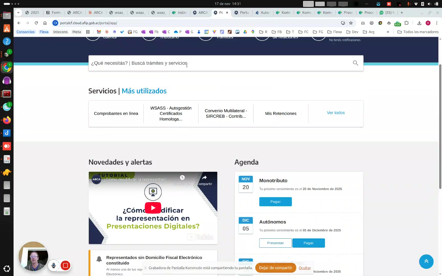The image size is (442, 276).
Task: Click the browser reload icon
Action: [x=36, y=23]
